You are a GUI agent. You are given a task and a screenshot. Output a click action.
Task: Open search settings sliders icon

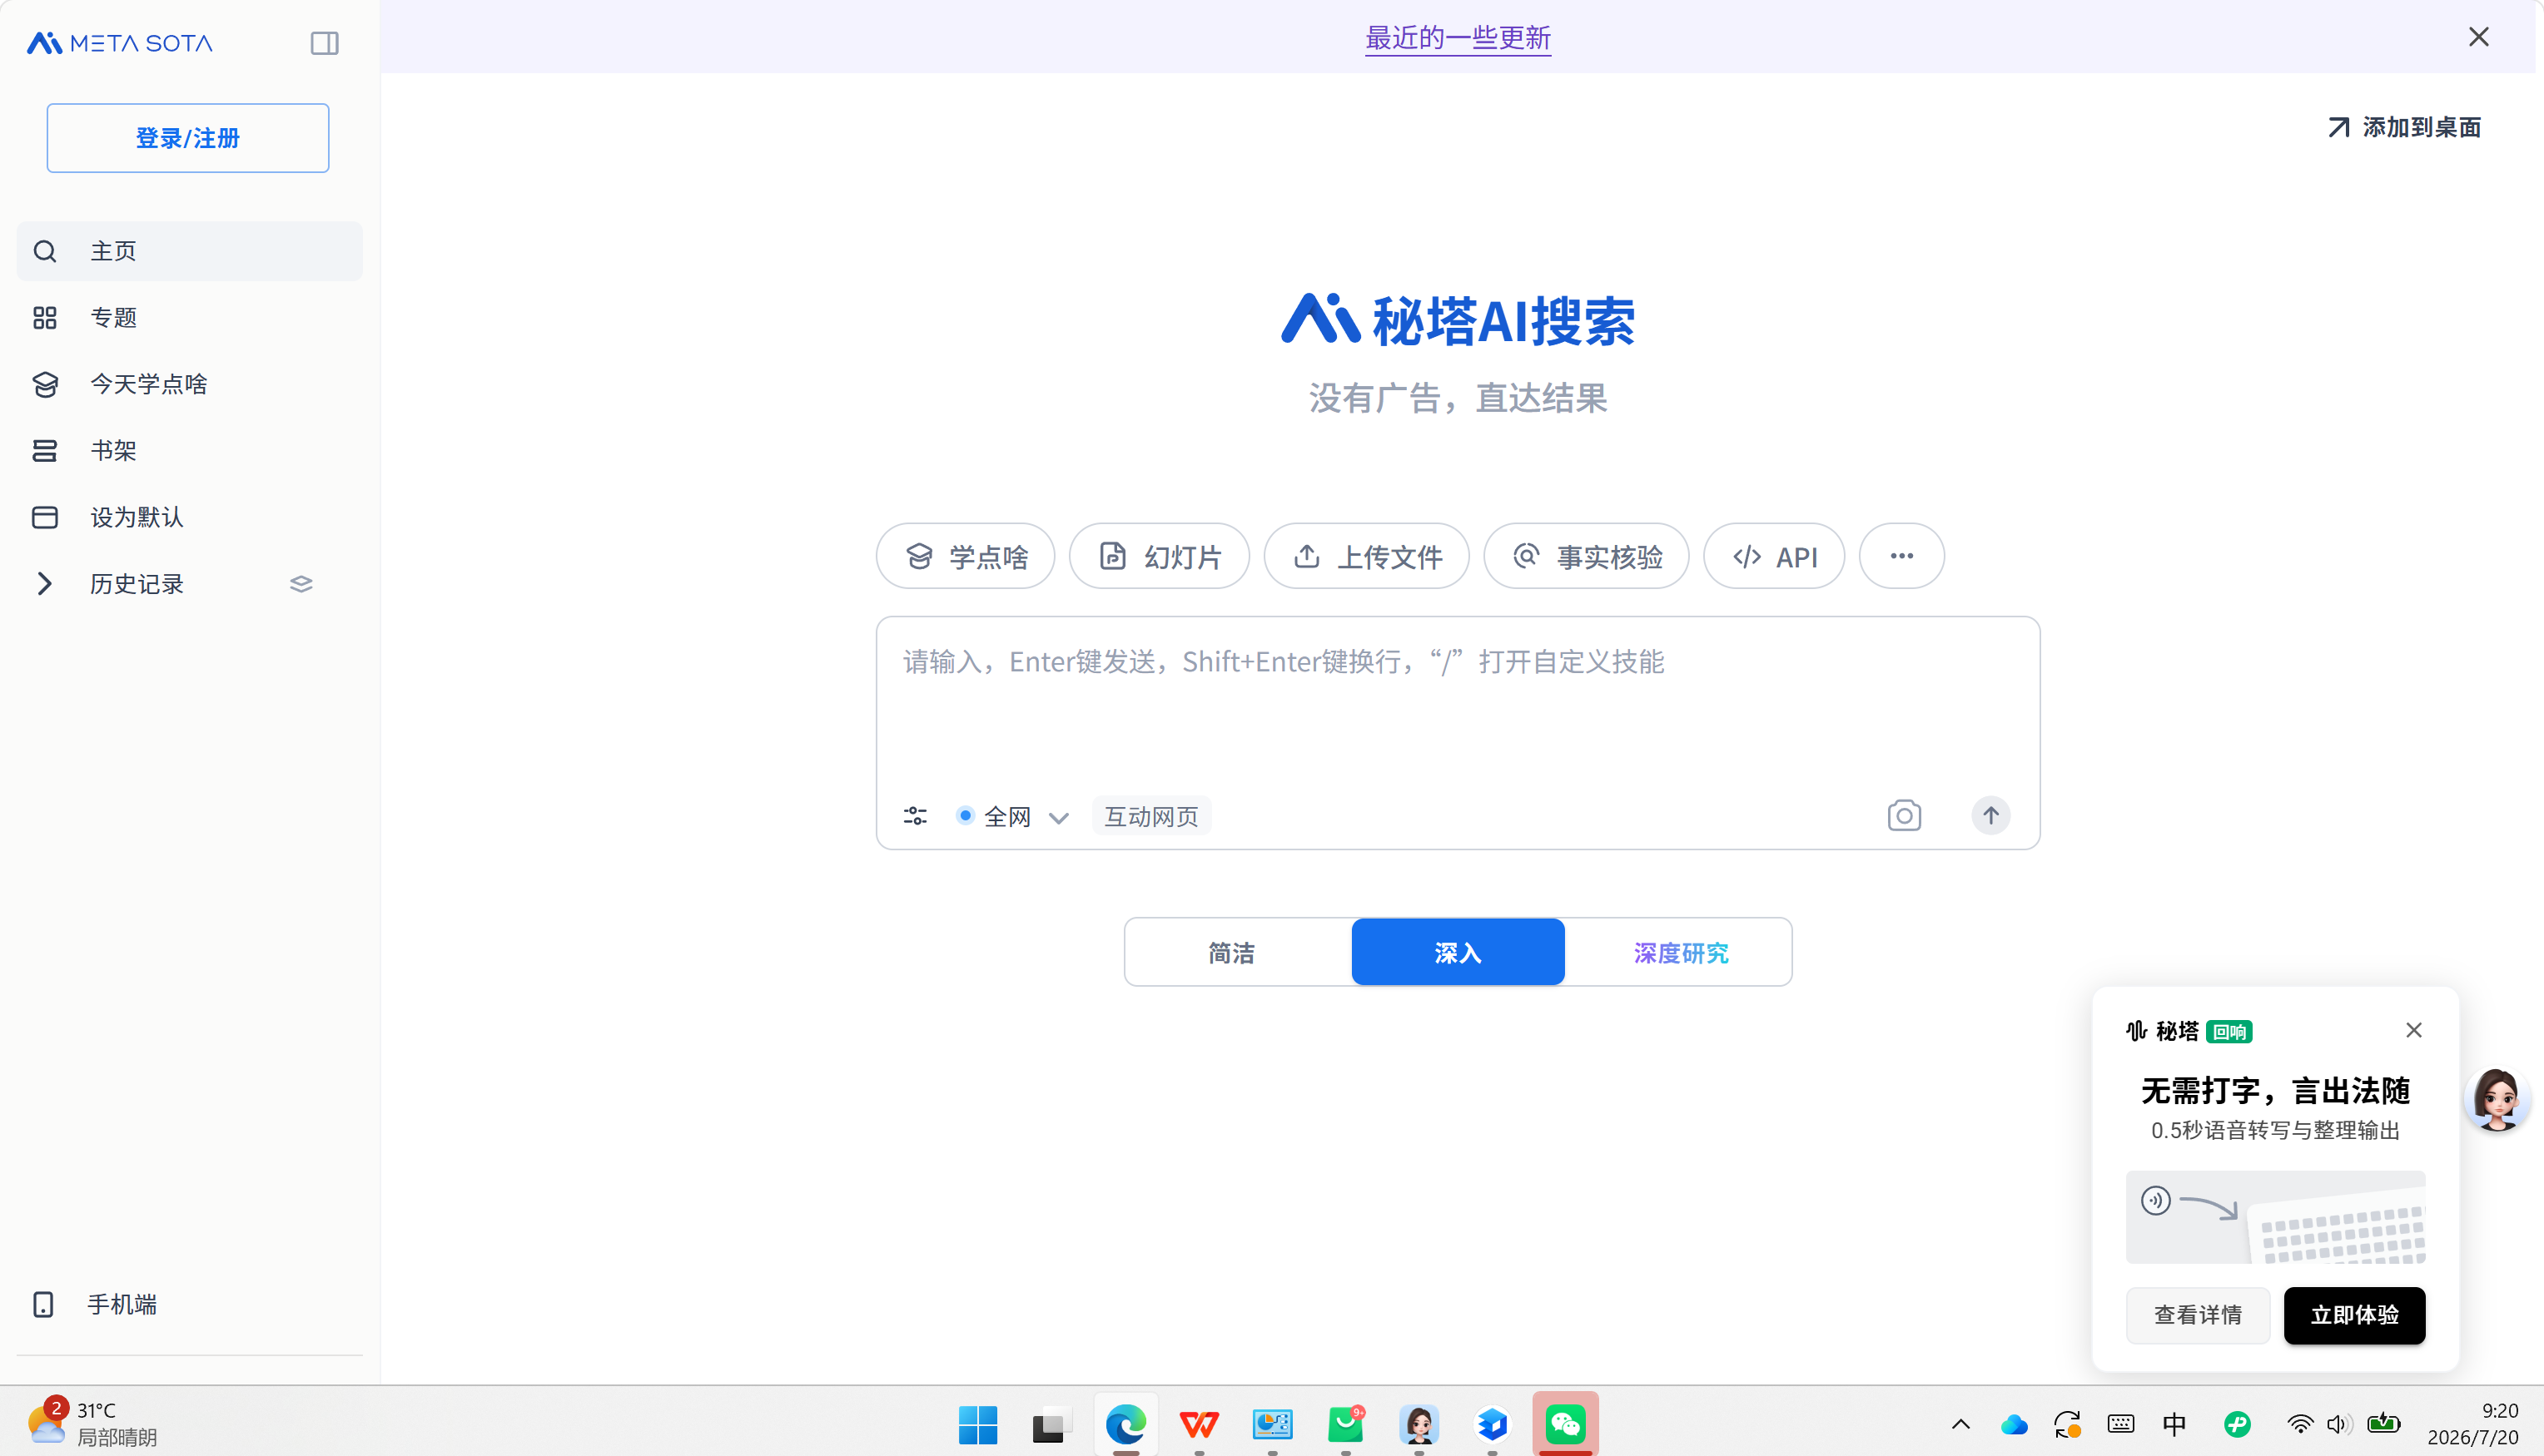916,816
